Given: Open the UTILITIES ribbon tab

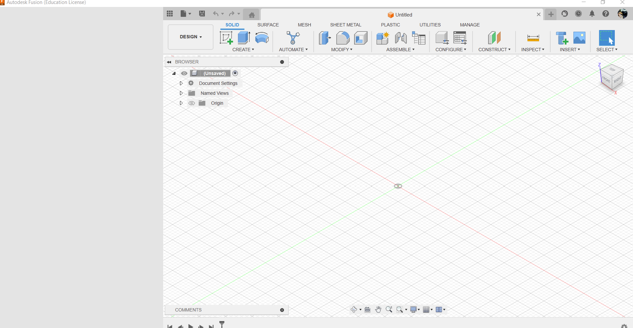Looking at the screenshot, I should pos(430,24).
